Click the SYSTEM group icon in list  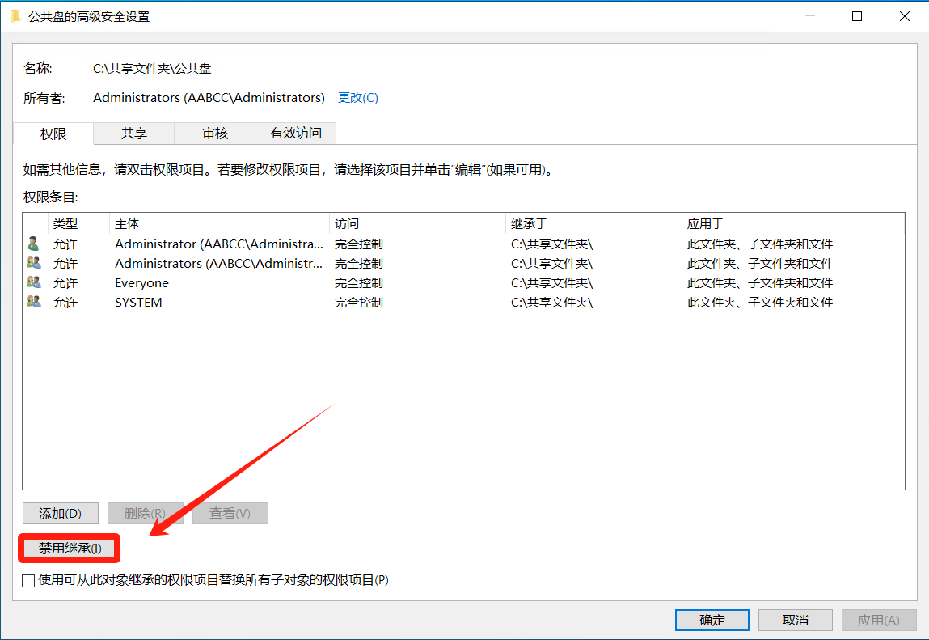pyautogui.click(x=33, y=302)
